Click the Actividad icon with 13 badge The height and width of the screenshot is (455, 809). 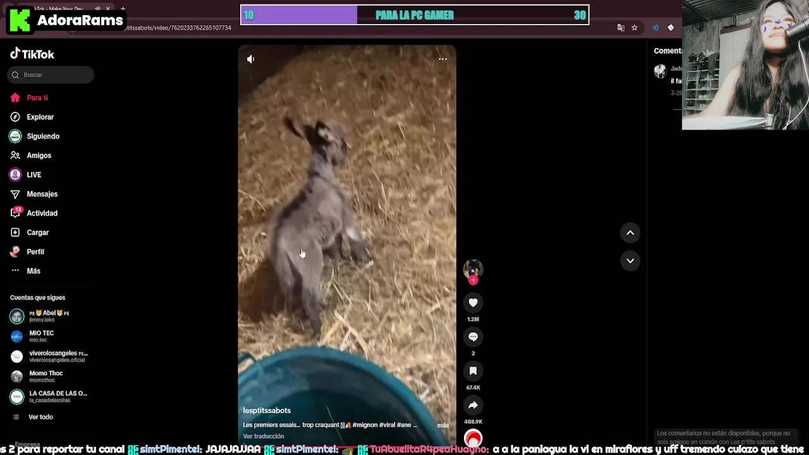click(16, 212)
